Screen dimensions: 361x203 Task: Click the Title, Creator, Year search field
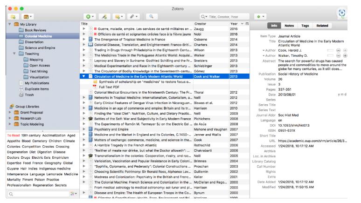[225, 17]
